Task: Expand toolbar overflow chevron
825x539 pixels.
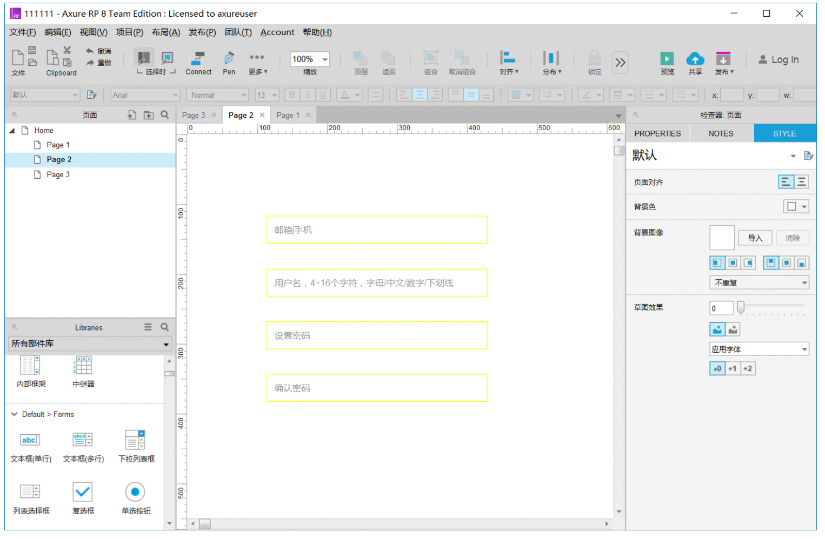Action: pos(620,63)
